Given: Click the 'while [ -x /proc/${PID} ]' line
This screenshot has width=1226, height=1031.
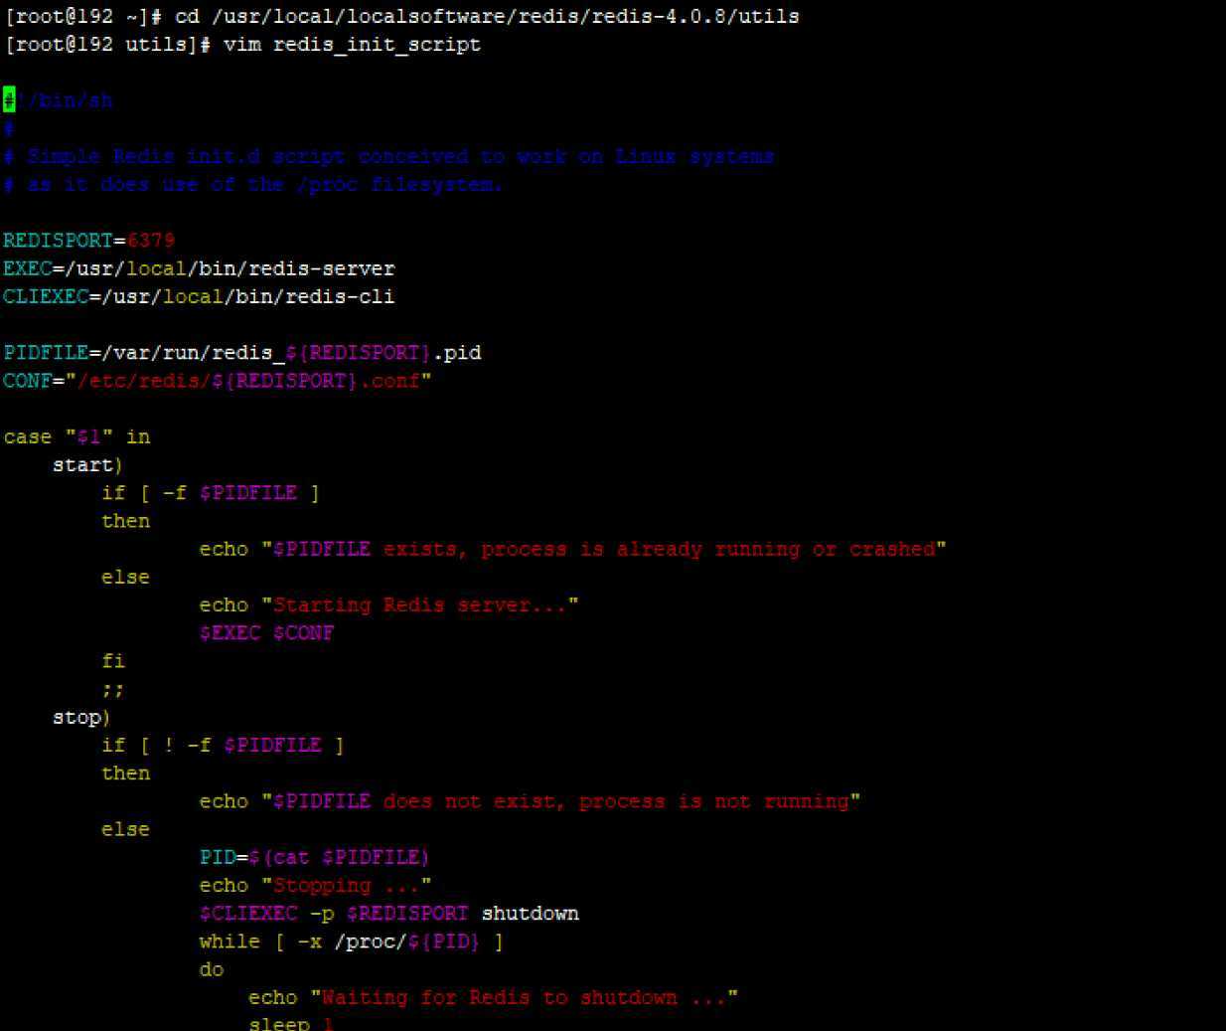Looking at the screenshot, I should [x=351, y=941].
